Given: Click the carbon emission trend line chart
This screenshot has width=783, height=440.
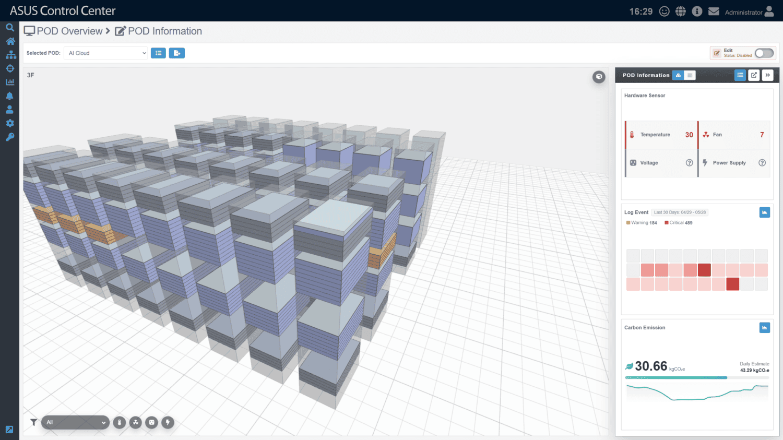Looking at the screenshot, I should [x=697, y=393].
